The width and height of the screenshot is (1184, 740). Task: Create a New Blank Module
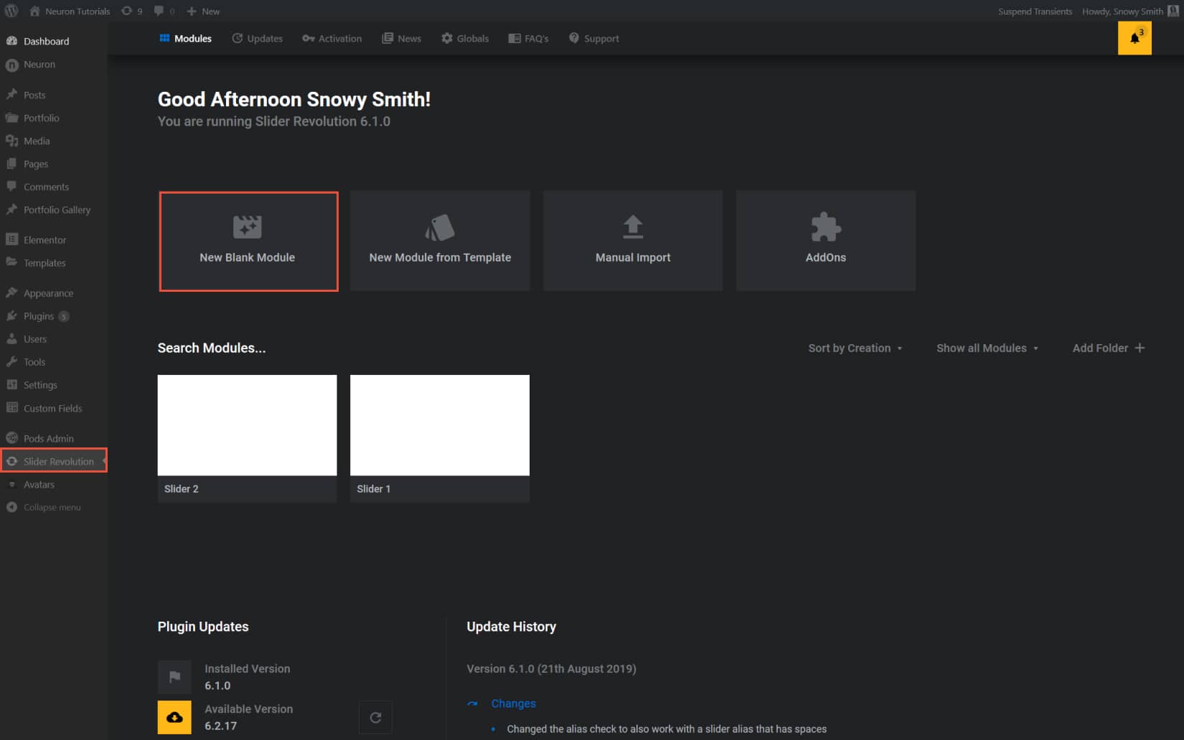[x=248, y=241]
